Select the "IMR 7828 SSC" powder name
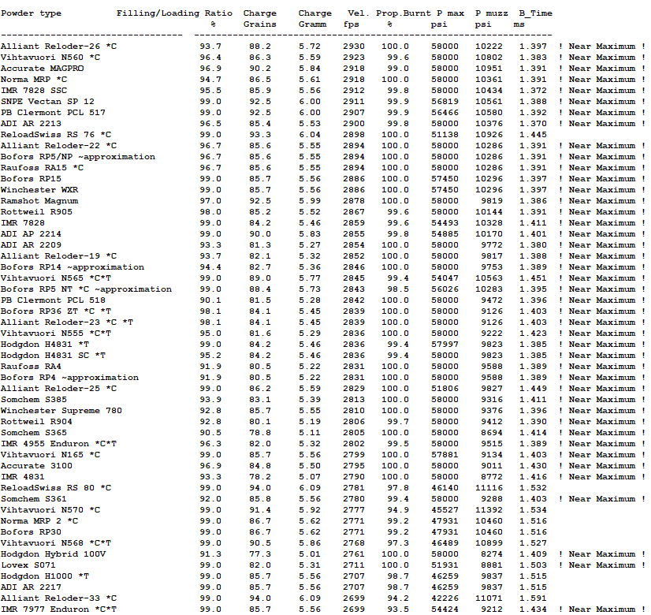Viewport: 651px width, 615px height. [x=34, y=91]
